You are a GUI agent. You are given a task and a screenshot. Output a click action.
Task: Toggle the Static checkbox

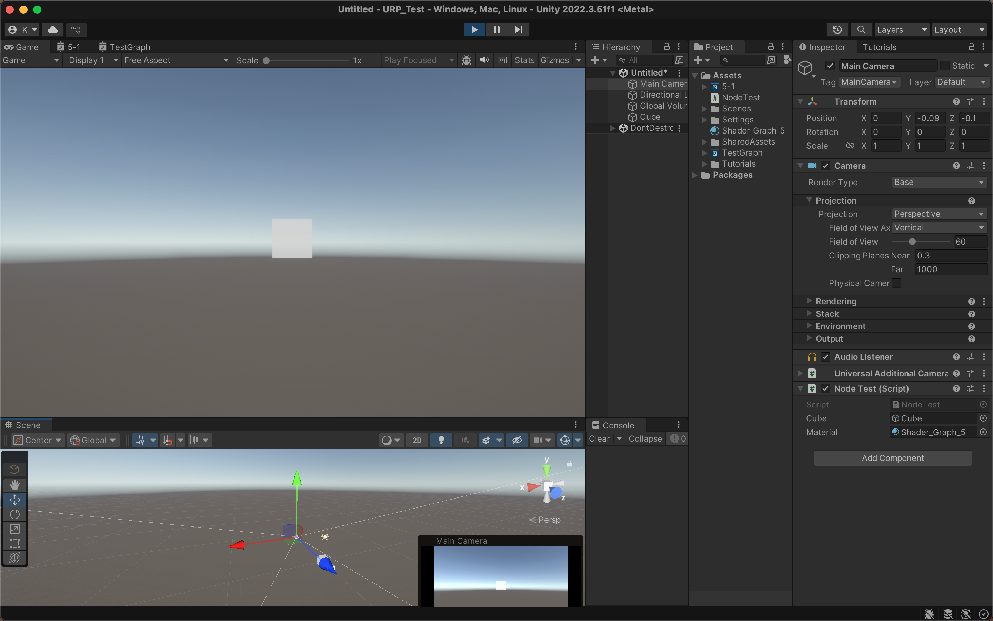[945, 66]
